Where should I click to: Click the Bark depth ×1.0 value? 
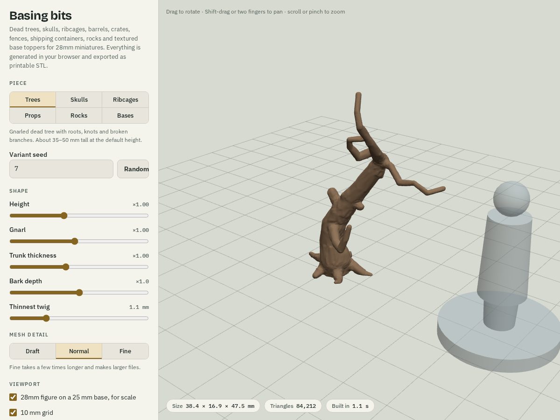coord(142,281)
